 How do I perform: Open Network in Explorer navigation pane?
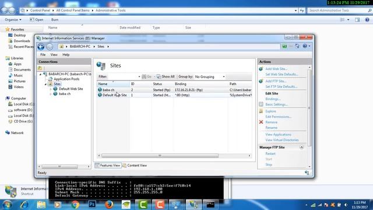[17, 133]
